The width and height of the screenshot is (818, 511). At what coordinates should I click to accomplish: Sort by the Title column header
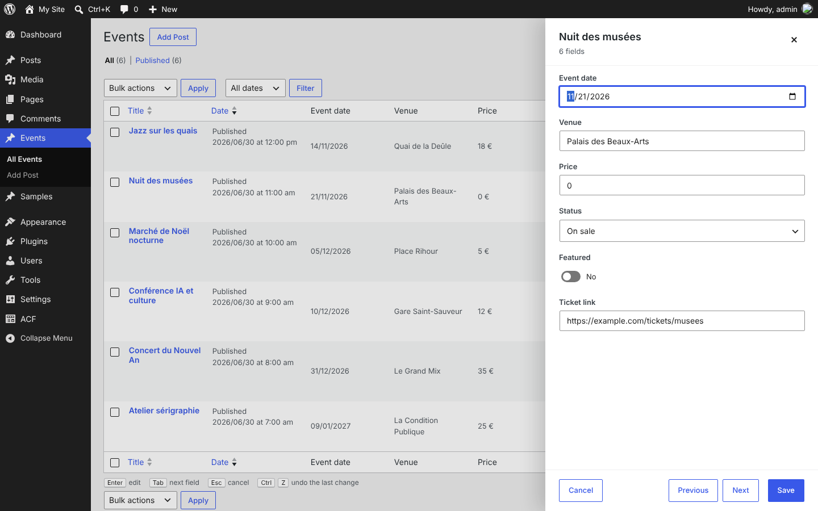(x=140, y=111)
